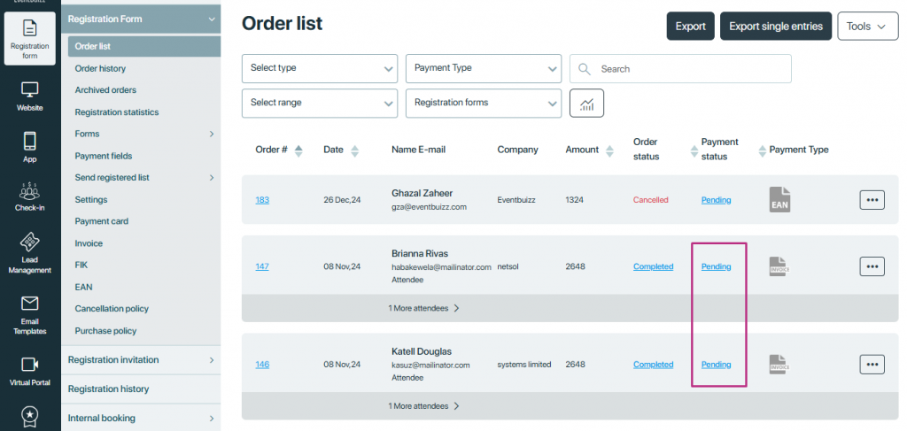Expand the Registration invitation section
Image resolution: width=907 pixels, height=431 pixels.
tap(141, 360)
